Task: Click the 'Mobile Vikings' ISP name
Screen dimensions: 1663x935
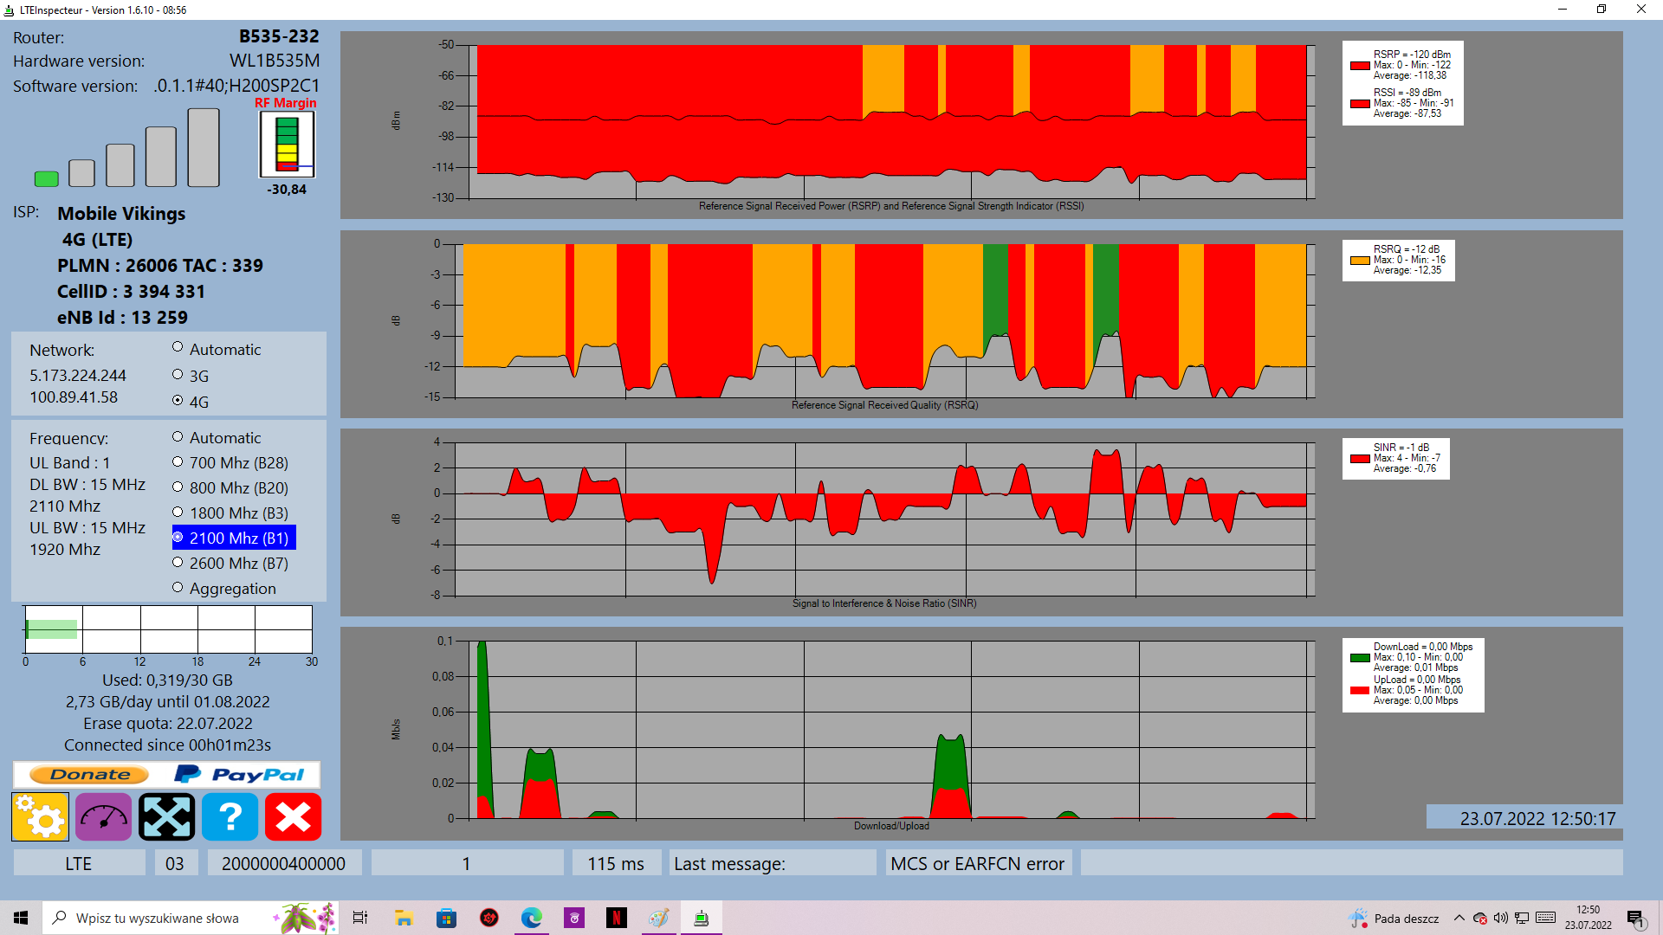Action: tap(121, 214)
